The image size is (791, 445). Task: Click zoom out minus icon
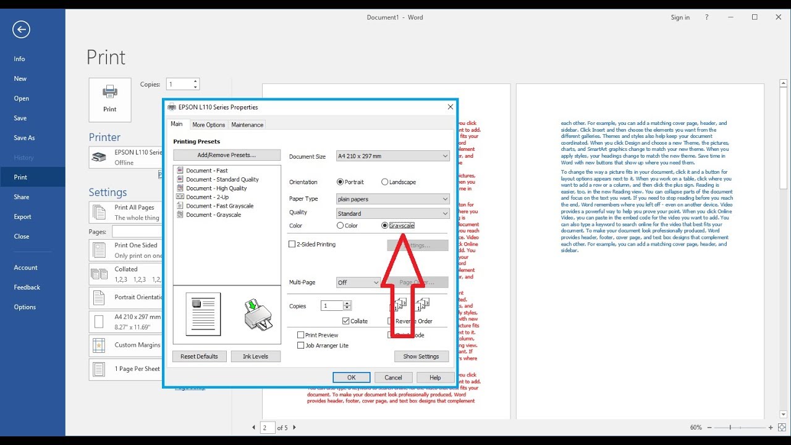(709, 428)
